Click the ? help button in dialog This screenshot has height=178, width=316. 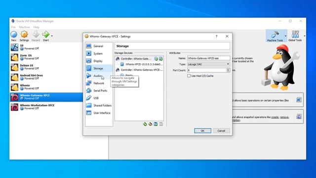click(x=216, y=36)
